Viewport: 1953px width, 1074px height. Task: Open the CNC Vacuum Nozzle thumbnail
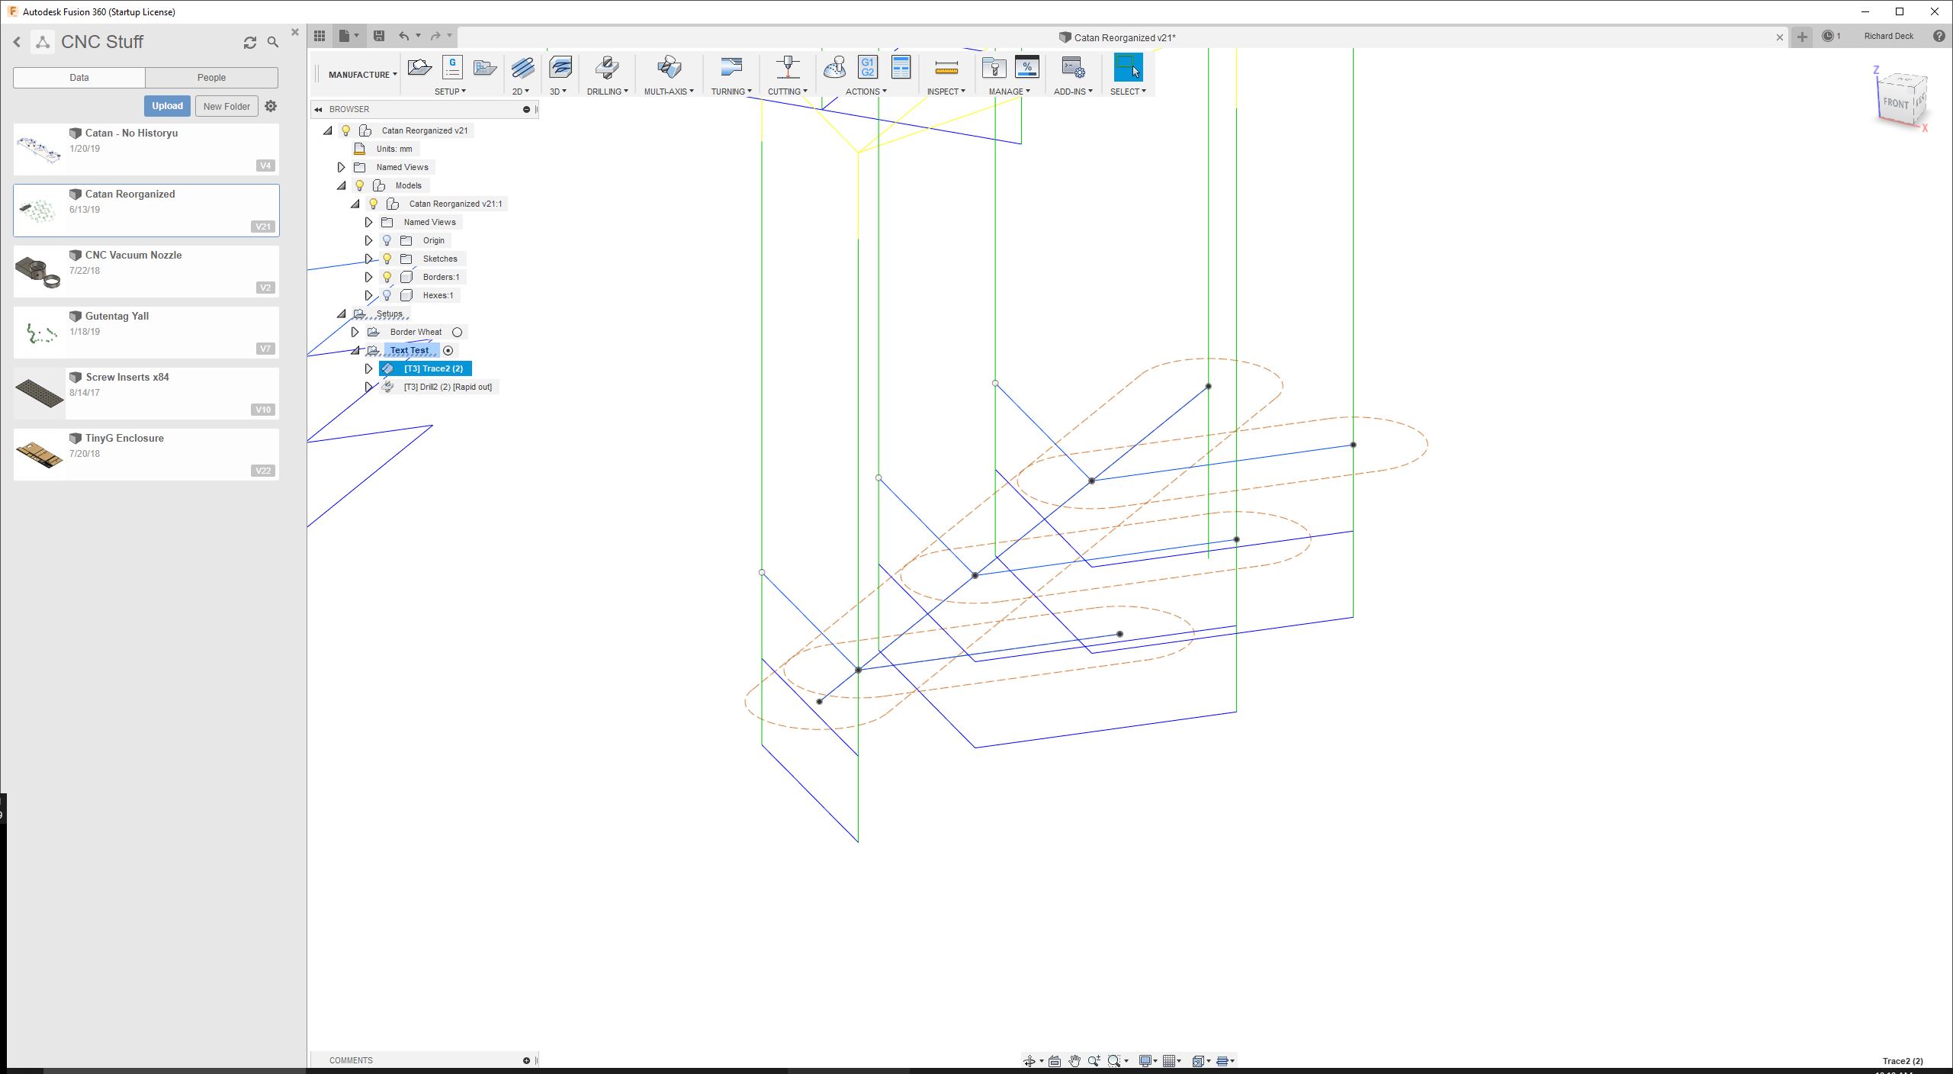(x=39, y=272)
